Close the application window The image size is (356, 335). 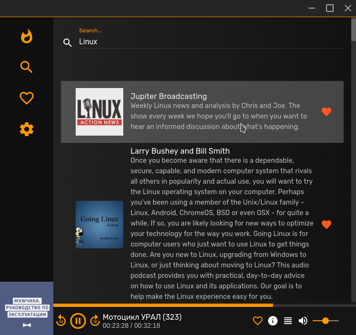(x=347, y=8)
